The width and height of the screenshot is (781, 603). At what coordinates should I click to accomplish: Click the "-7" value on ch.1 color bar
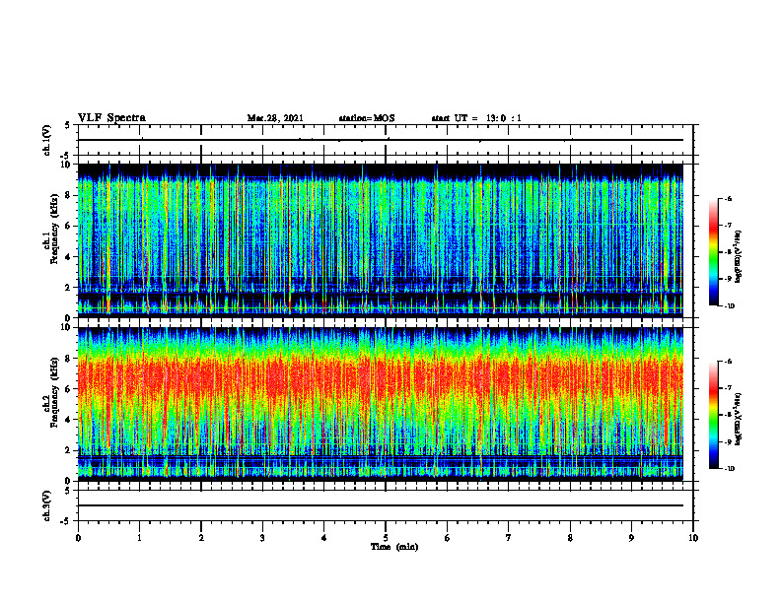(x=728, y=226)
